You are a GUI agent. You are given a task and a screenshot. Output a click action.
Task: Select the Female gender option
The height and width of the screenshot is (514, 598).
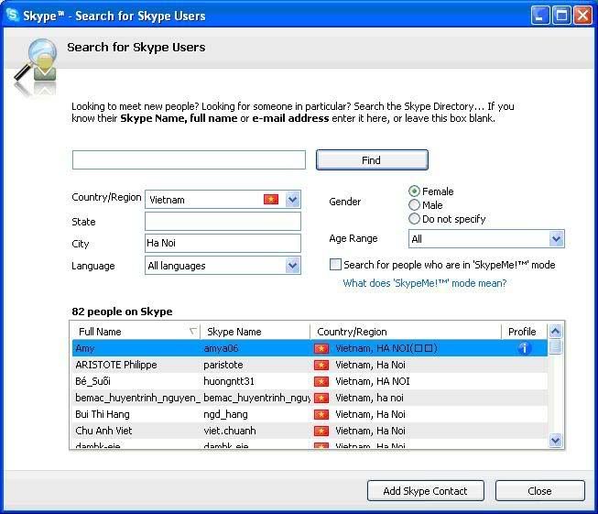pyautogui.click(x=415, y=191)
